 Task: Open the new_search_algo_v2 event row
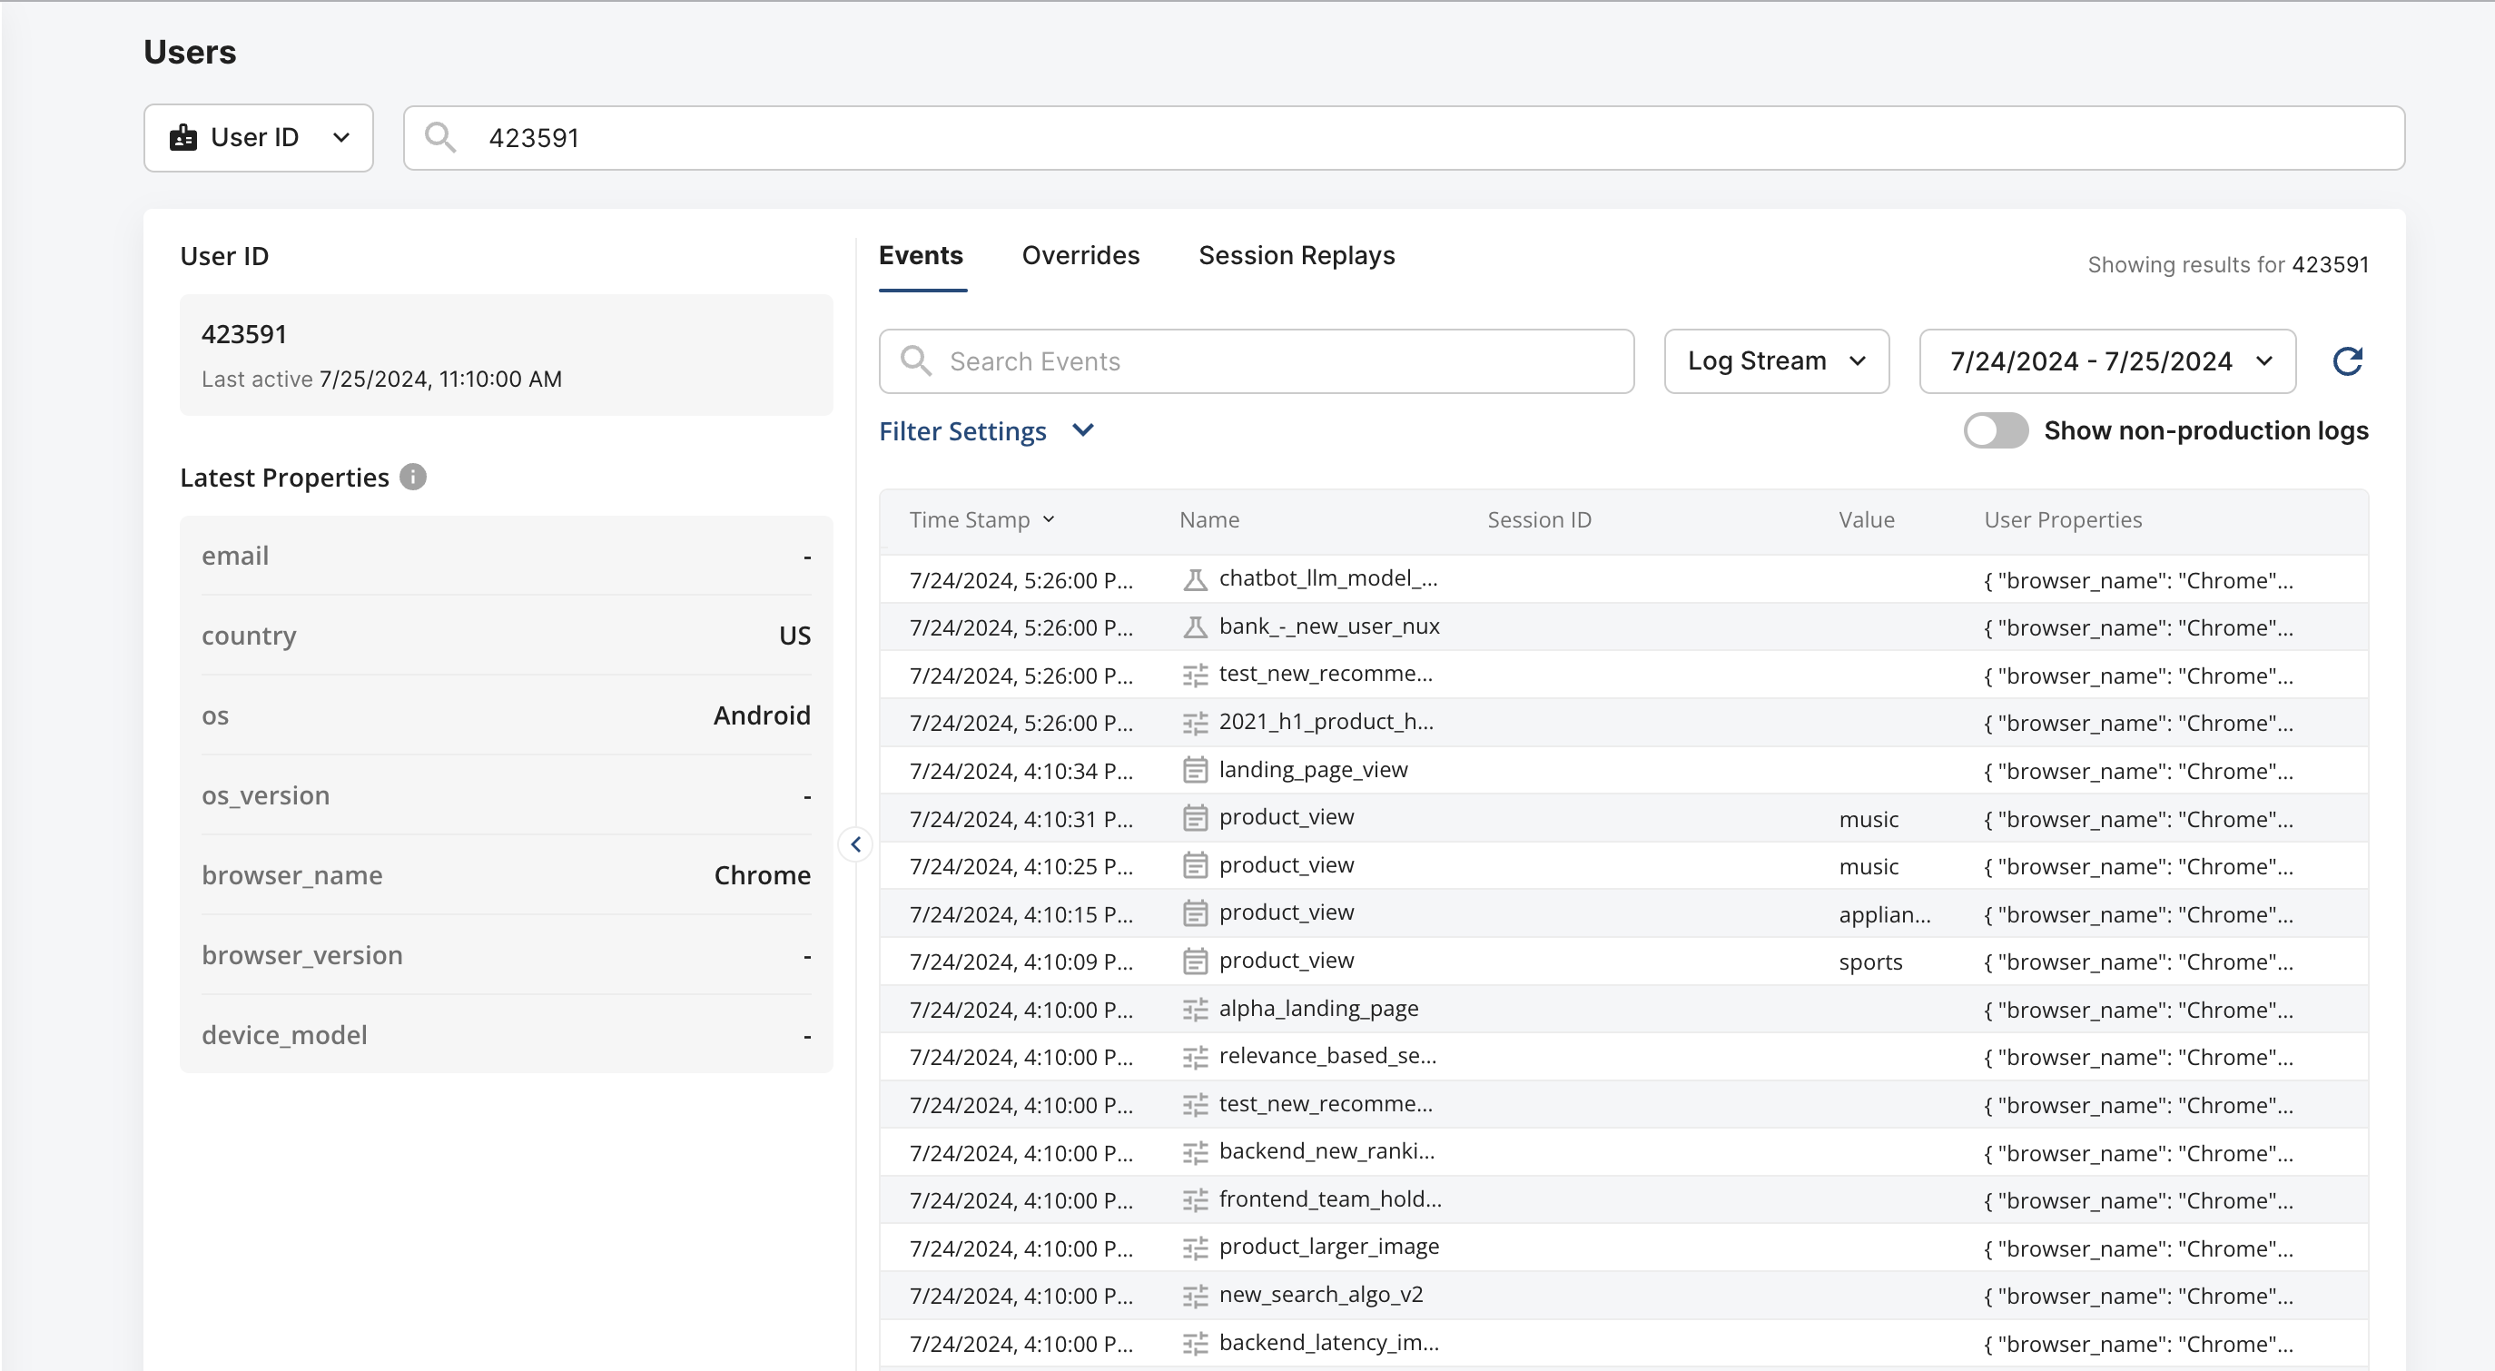coord(1319,1295)
